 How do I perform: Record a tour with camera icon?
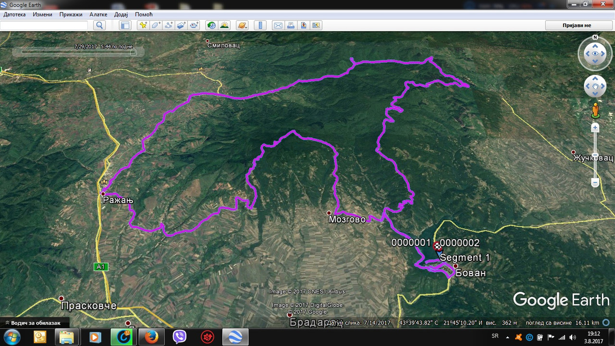(x=194, y=25)
